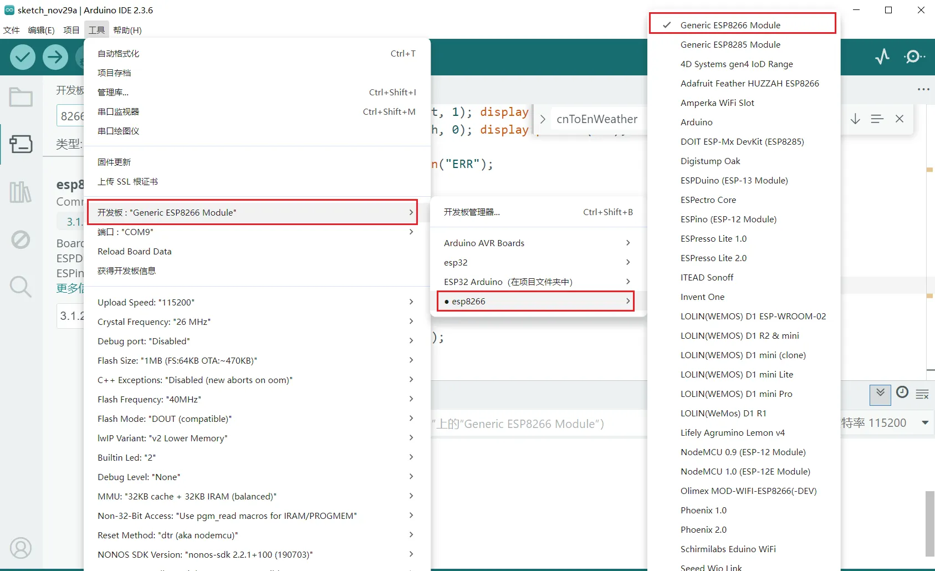The image size is (935, 571).
Task: Open the Debug sidebar icon
Action: (21, 239)
